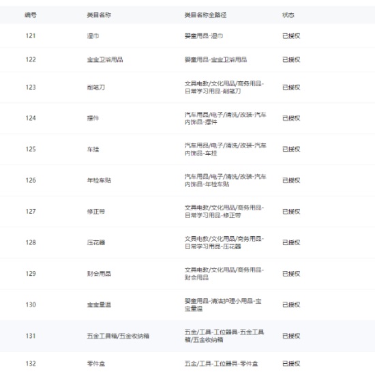375x372 pixels.
Task: Click the 类目名称全路径 column header
Action: (205, 15)
